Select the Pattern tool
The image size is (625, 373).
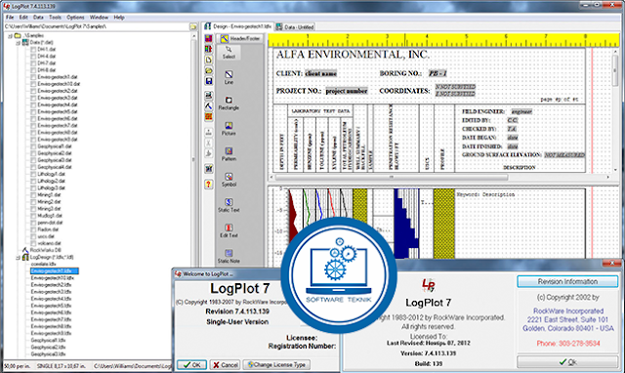229,154
